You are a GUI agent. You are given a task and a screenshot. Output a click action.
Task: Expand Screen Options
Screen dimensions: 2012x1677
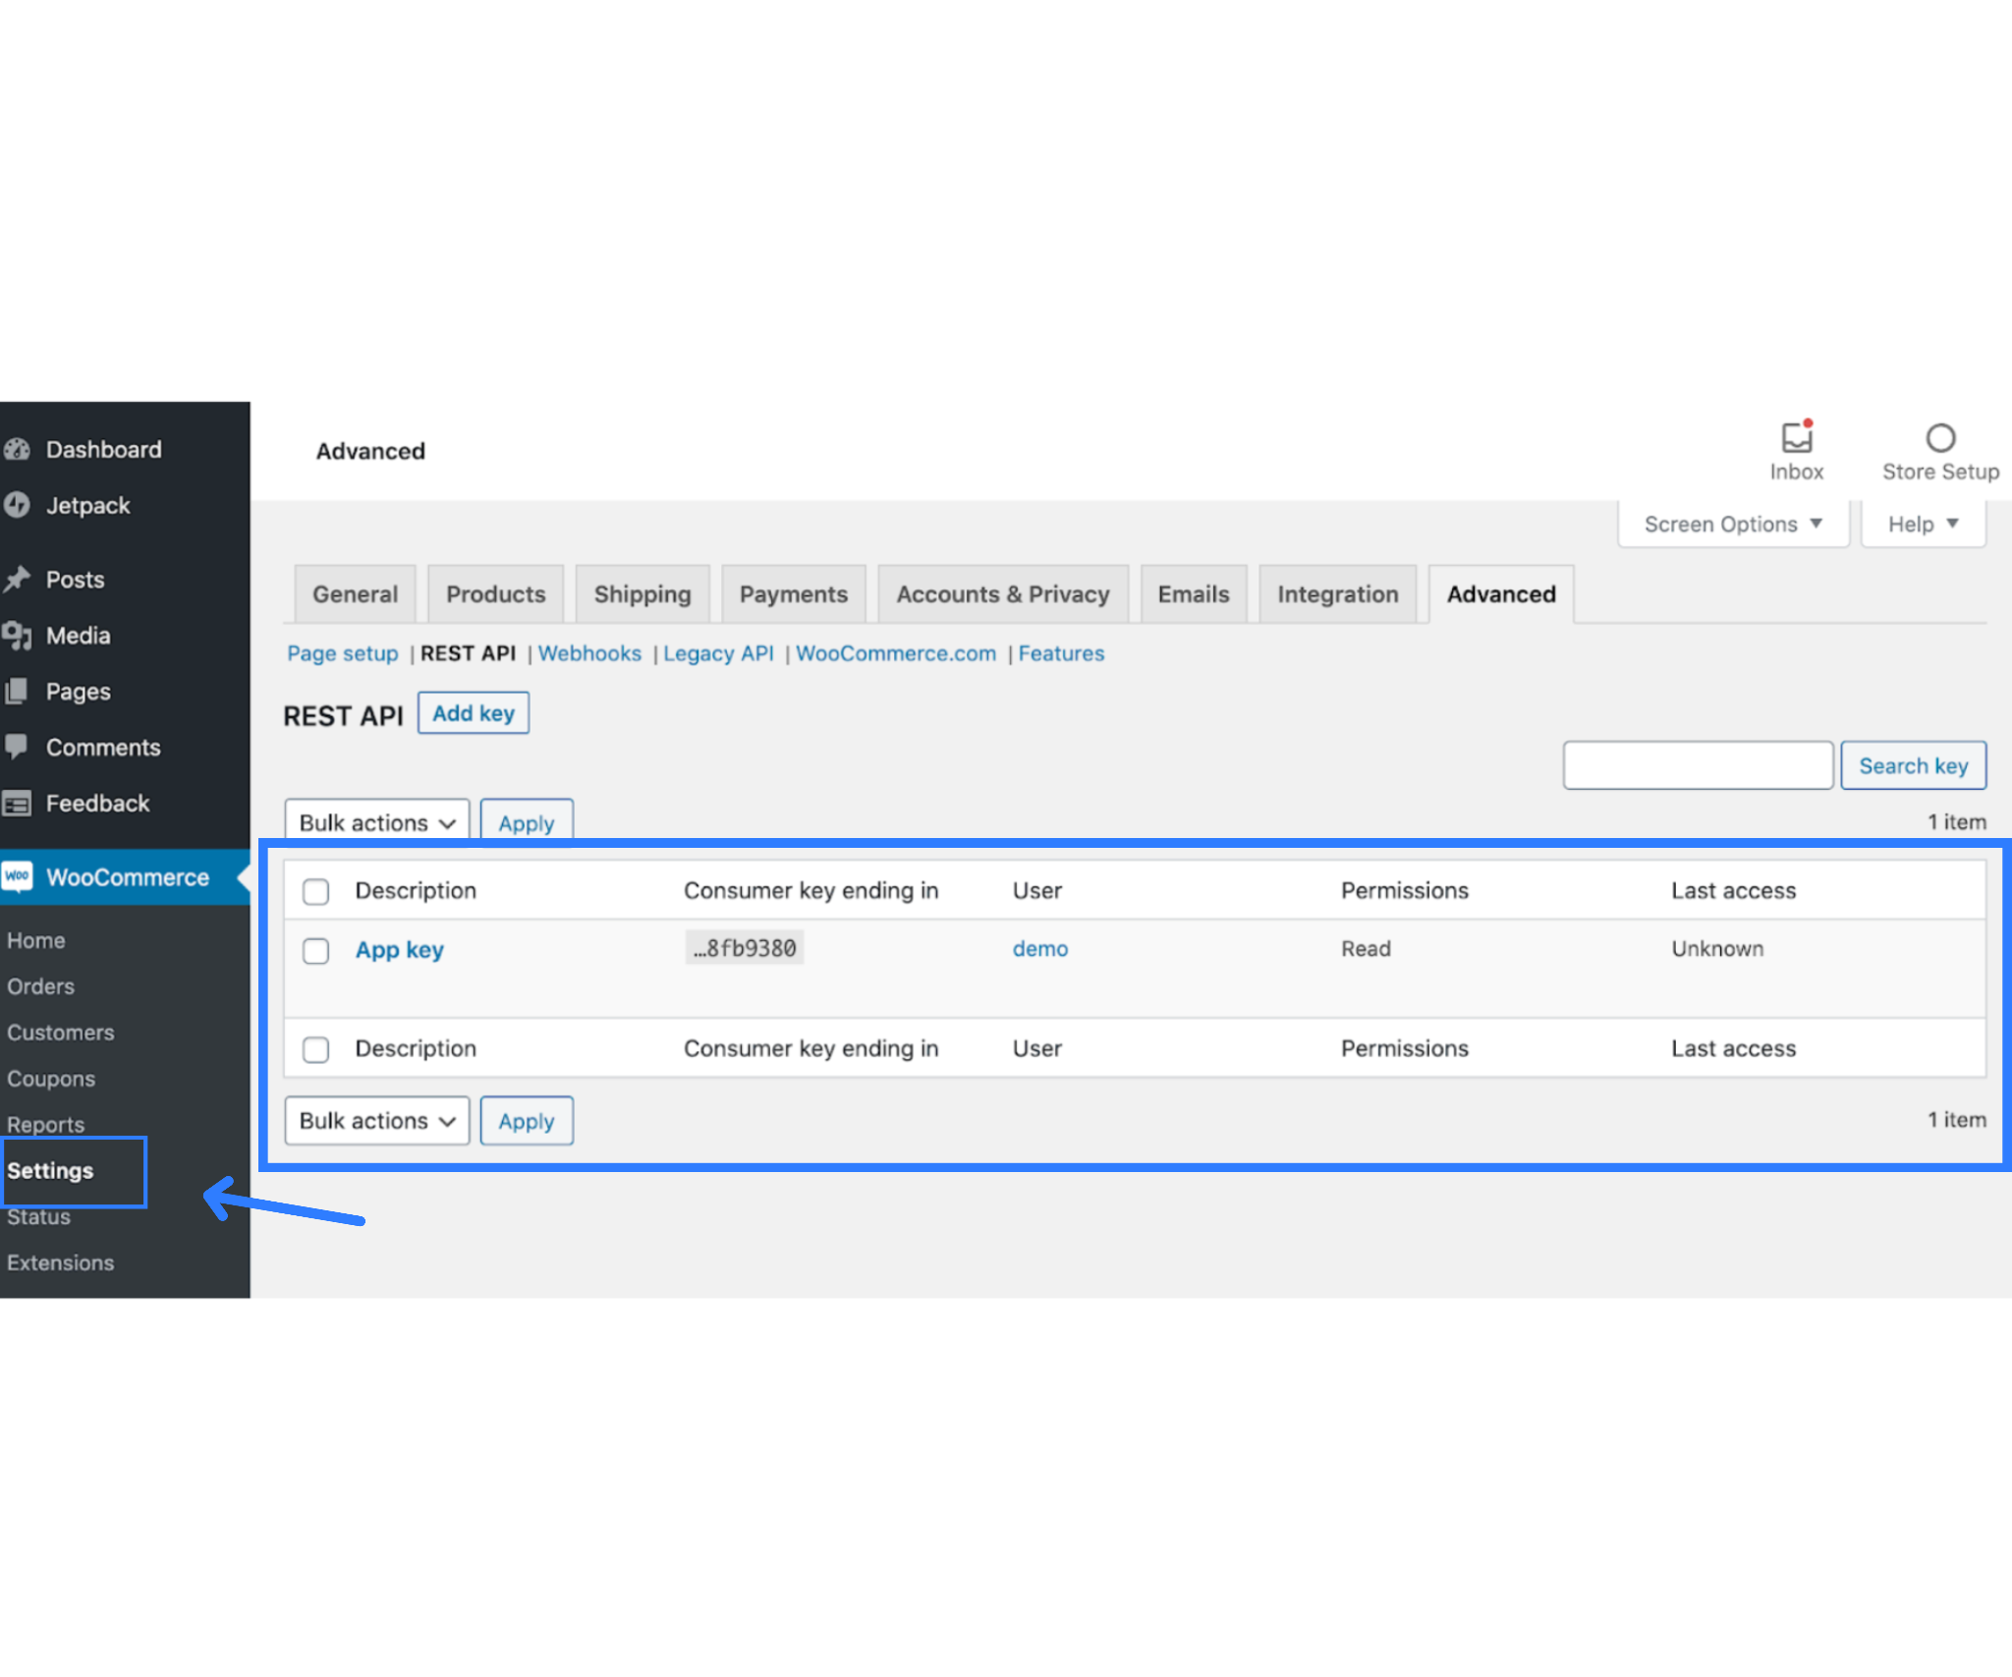pos(1732,524)
